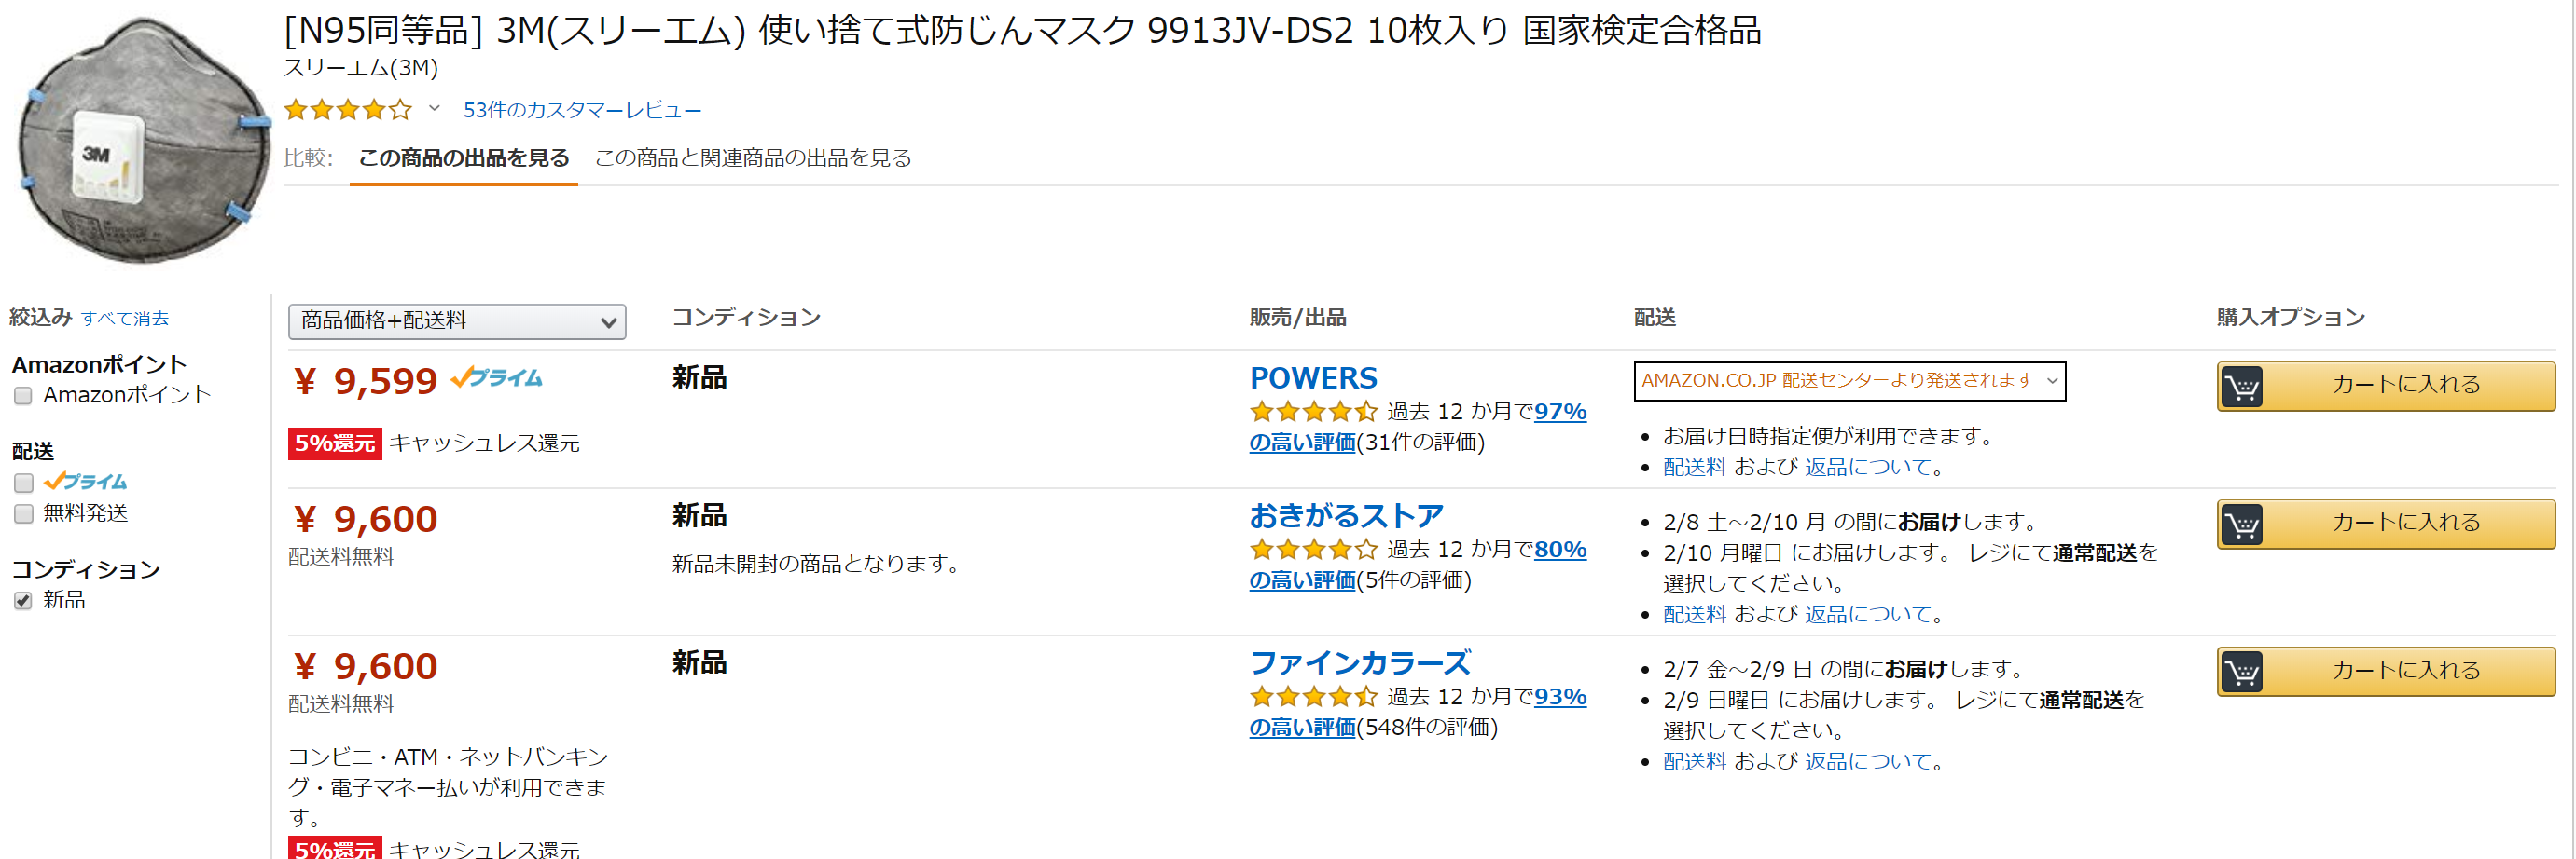2576x859 pixels.
Task: Check the 無料発送 filter checkbox
Action: point(23,514)
